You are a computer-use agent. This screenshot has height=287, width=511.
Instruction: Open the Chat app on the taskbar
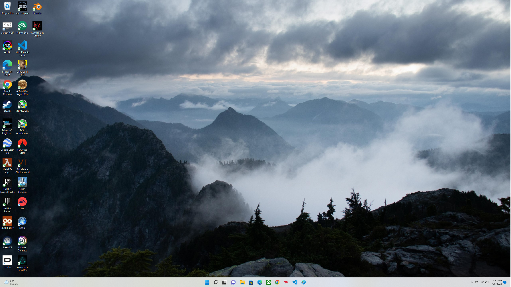tap(233, 282)
